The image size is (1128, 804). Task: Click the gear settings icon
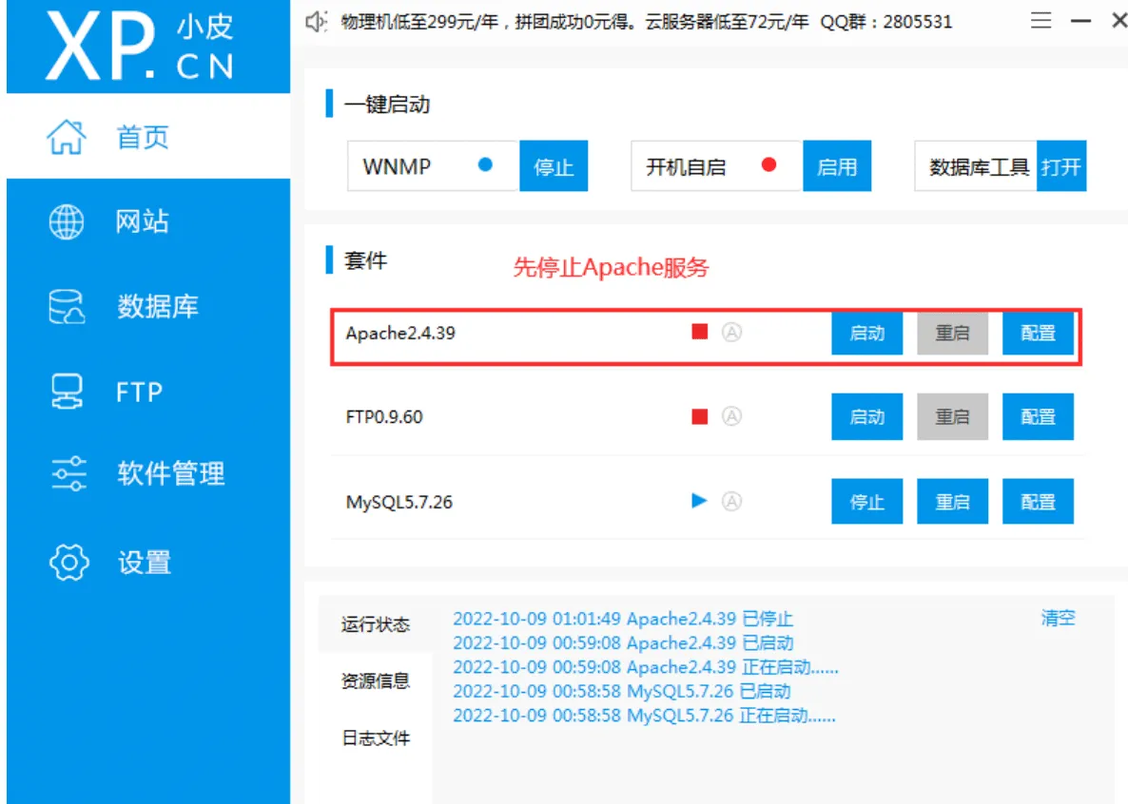click(69, 563)
